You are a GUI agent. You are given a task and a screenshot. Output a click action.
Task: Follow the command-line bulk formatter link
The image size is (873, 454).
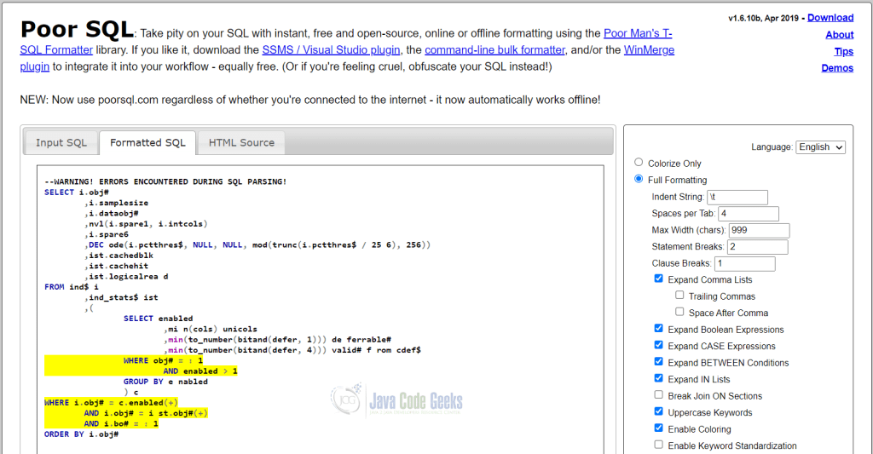click(495, 50)
